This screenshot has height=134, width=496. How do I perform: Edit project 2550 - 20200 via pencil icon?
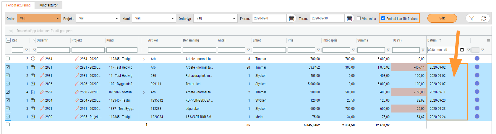point(77,92)
